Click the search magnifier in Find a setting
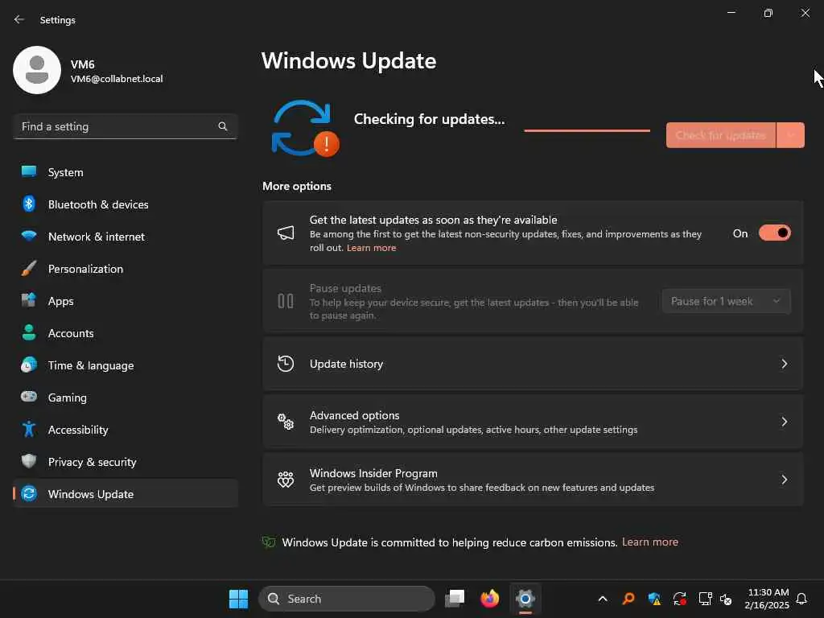Image resolution: width=824 pixels, height=618 pixels. point(222,126)
